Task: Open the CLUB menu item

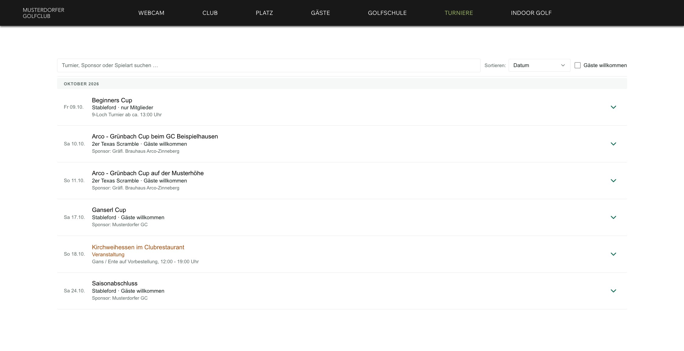Action: (x=210, y=13)
